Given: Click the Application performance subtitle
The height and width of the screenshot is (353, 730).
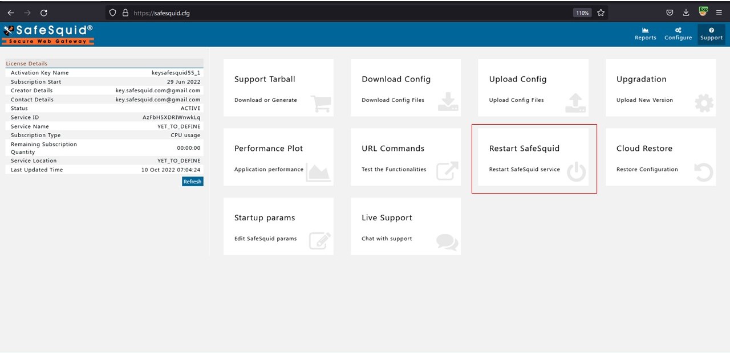Looking at the screenshot, I should point(269,170).
